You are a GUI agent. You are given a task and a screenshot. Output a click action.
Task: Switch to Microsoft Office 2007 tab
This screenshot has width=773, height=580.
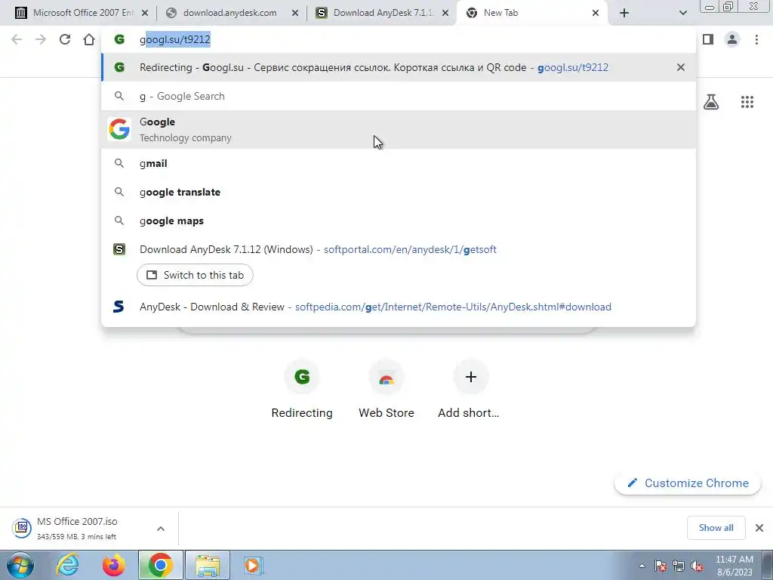[82, 13]
